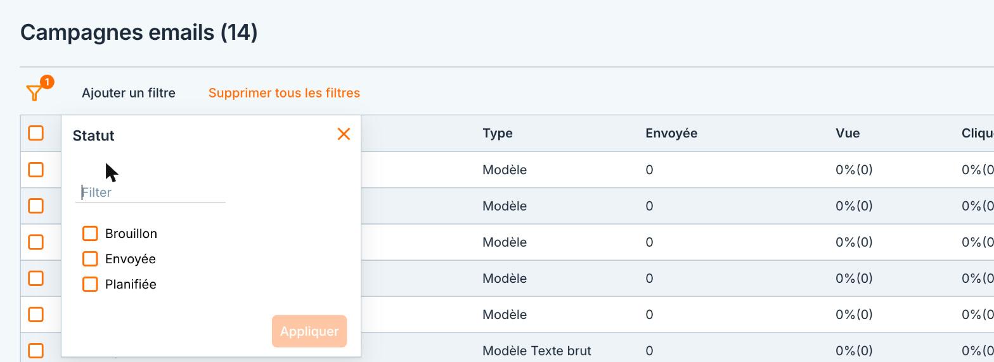Focus the Filter search field
994x362 pixels.
151,192
